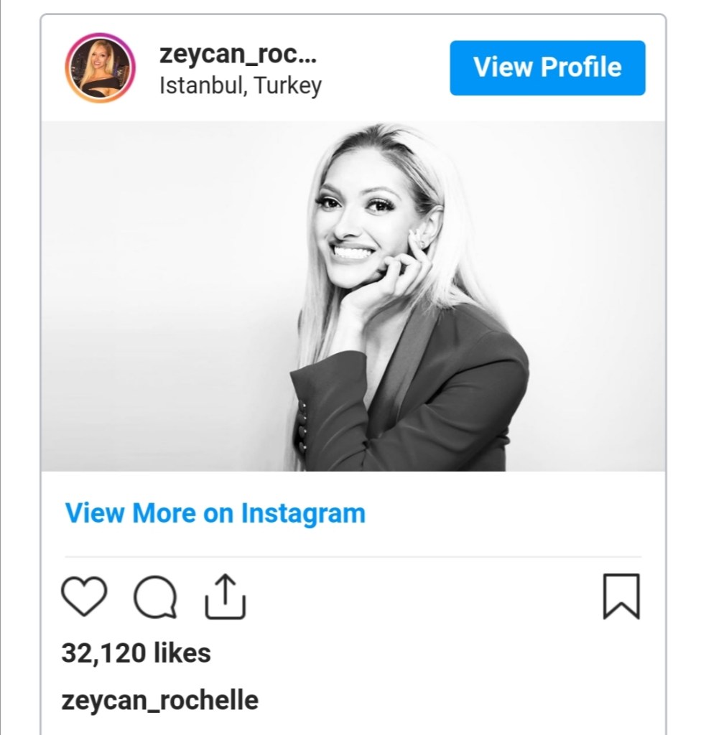706x735 pixels.
Task: Hit the share arrow beside the comment icon
Action: [x=226, y=596]
